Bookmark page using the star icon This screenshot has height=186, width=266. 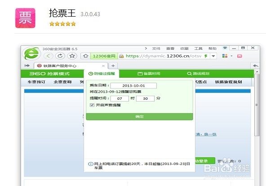point(72,56)
